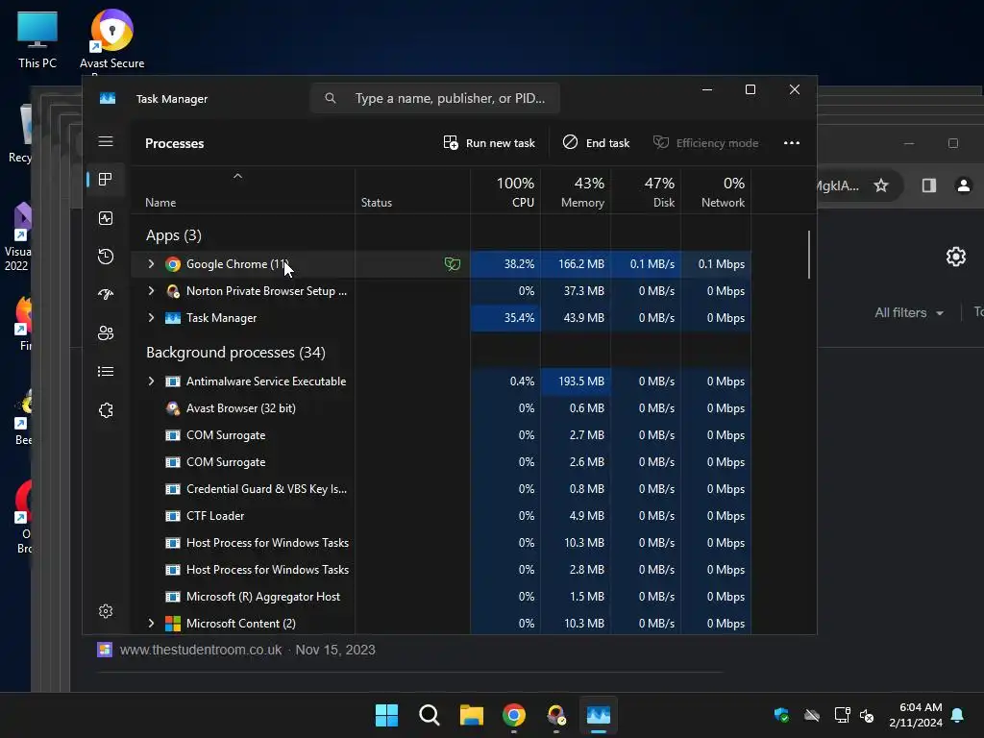Switch to Norton browser setup on taskbar
The height and width of the screenshot is (738, 984).
pos(556,715)
